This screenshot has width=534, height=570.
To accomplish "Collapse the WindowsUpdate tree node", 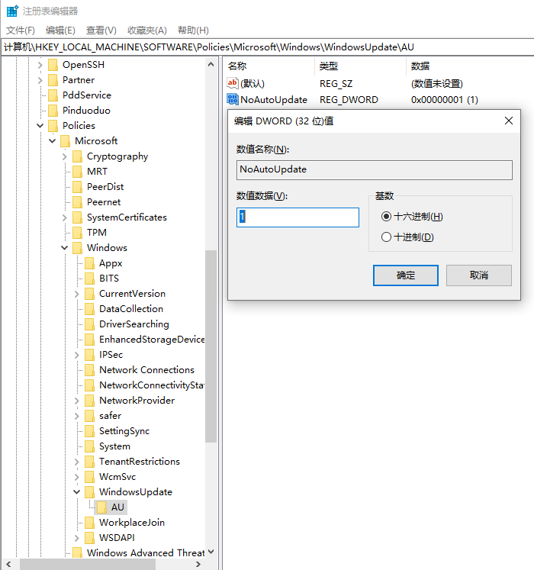I will click(77, 492).
